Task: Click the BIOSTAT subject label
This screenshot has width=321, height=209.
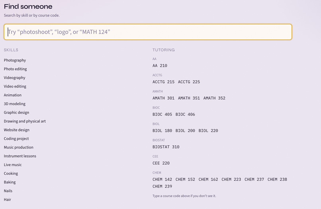Action: tap(159, 140)
